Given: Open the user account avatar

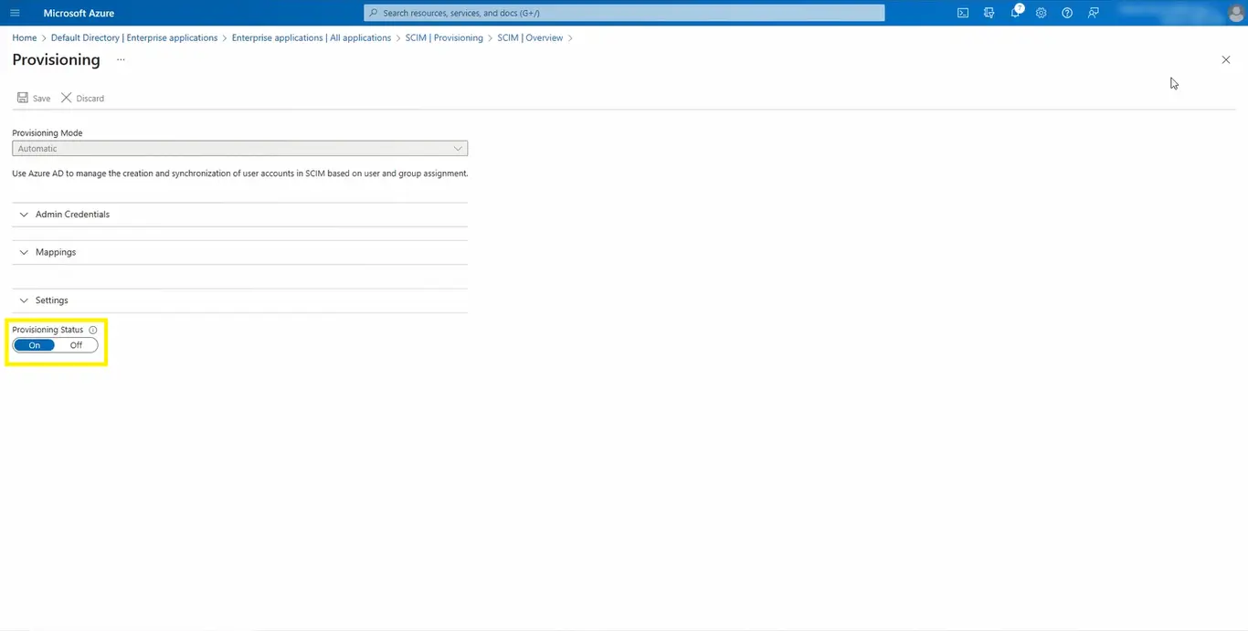Looking at the screenshot, I should 1236,13.
